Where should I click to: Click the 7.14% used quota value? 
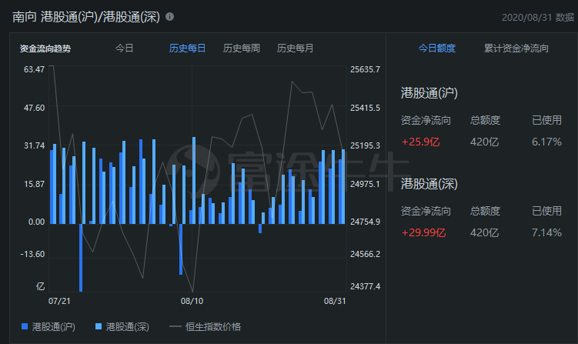pos(546,232)
